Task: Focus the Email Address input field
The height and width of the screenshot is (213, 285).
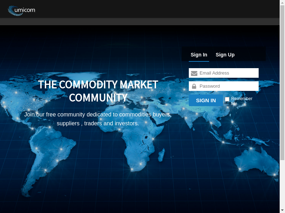Action: [x=228, y=73]
